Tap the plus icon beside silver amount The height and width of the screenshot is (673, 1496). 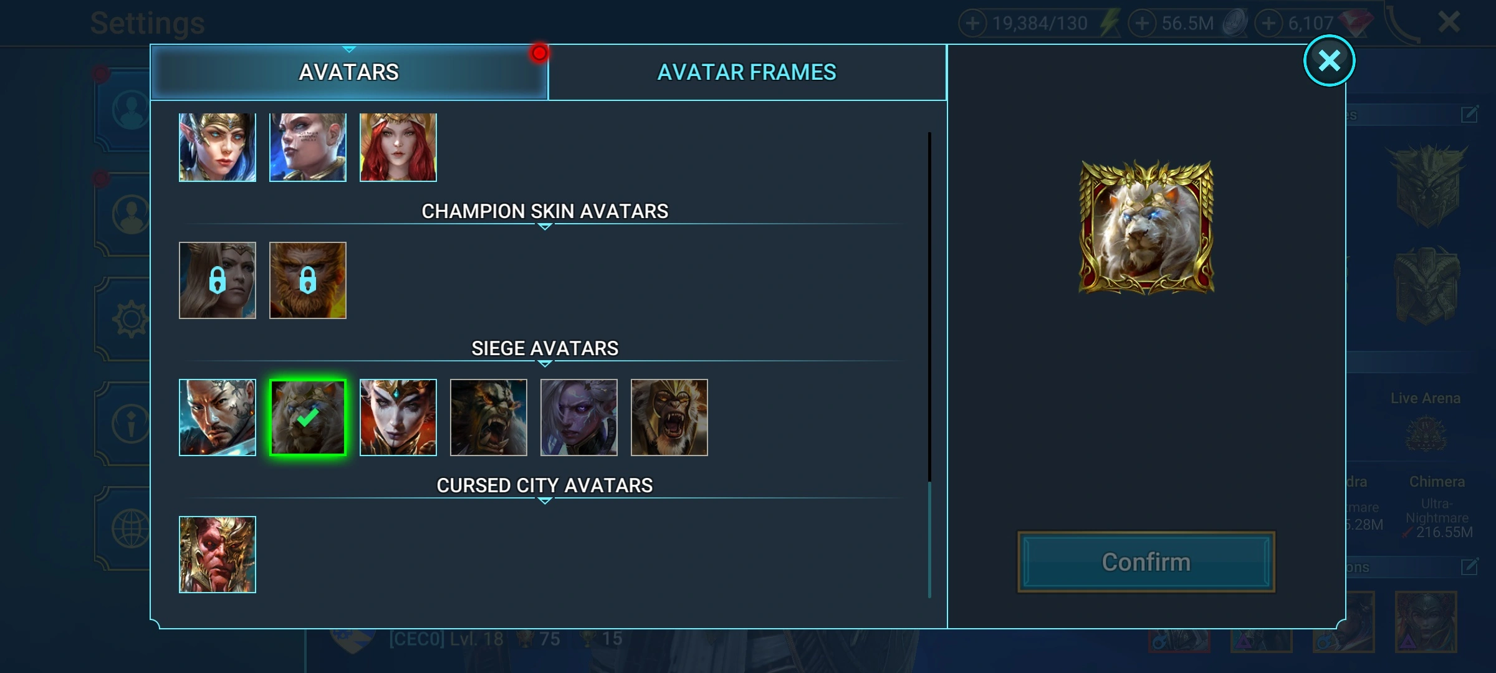[1142, 24]
